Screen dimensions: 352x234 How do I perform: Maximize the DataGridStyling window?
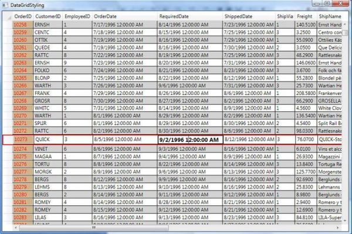(x=327, y=3)
